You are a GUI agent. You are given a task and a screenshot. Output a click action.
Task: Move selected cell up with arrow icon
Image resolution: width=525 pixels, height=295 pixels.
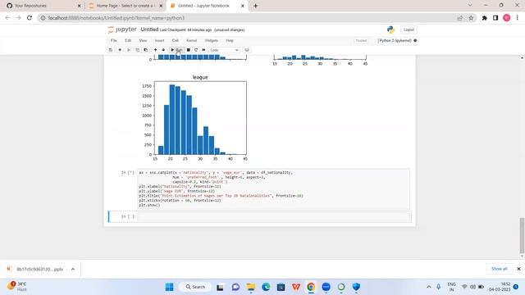pyautogui.click(x=155, y=50)
